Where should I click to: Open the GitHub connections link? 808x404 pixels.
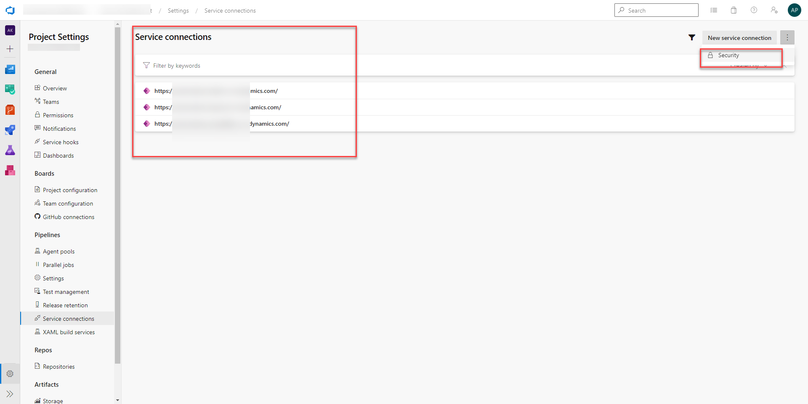point(69,217)
